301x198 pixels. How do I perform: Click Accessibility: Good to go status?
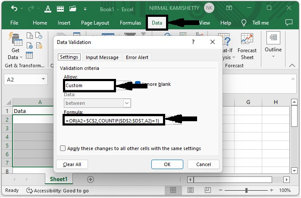(57, 191)
